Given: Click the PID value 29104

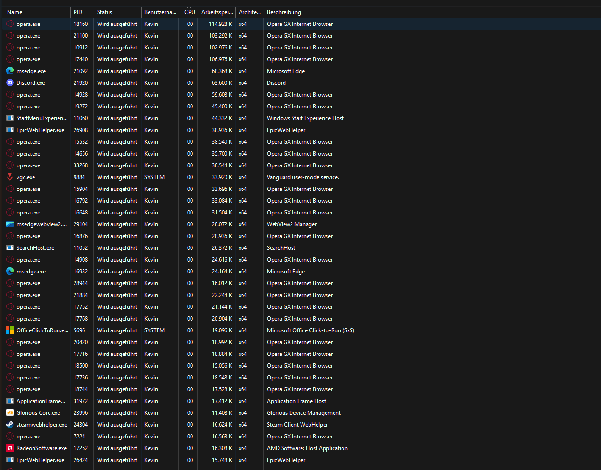Looking at the screenshot, I should tap(81, 224).
